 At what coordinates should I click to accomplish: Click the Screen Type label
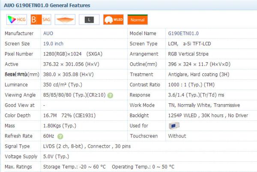(x=143, y=44)
